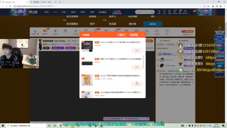Click the Start Streaming camera icon in header

click(169, 11)
